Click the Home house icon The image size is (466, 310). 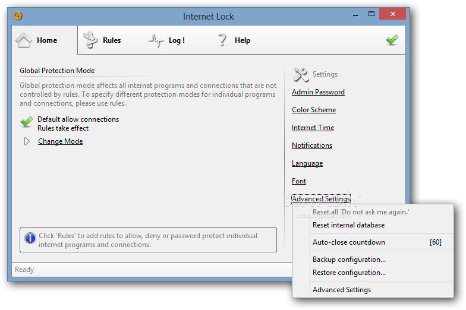coord(24,40)
